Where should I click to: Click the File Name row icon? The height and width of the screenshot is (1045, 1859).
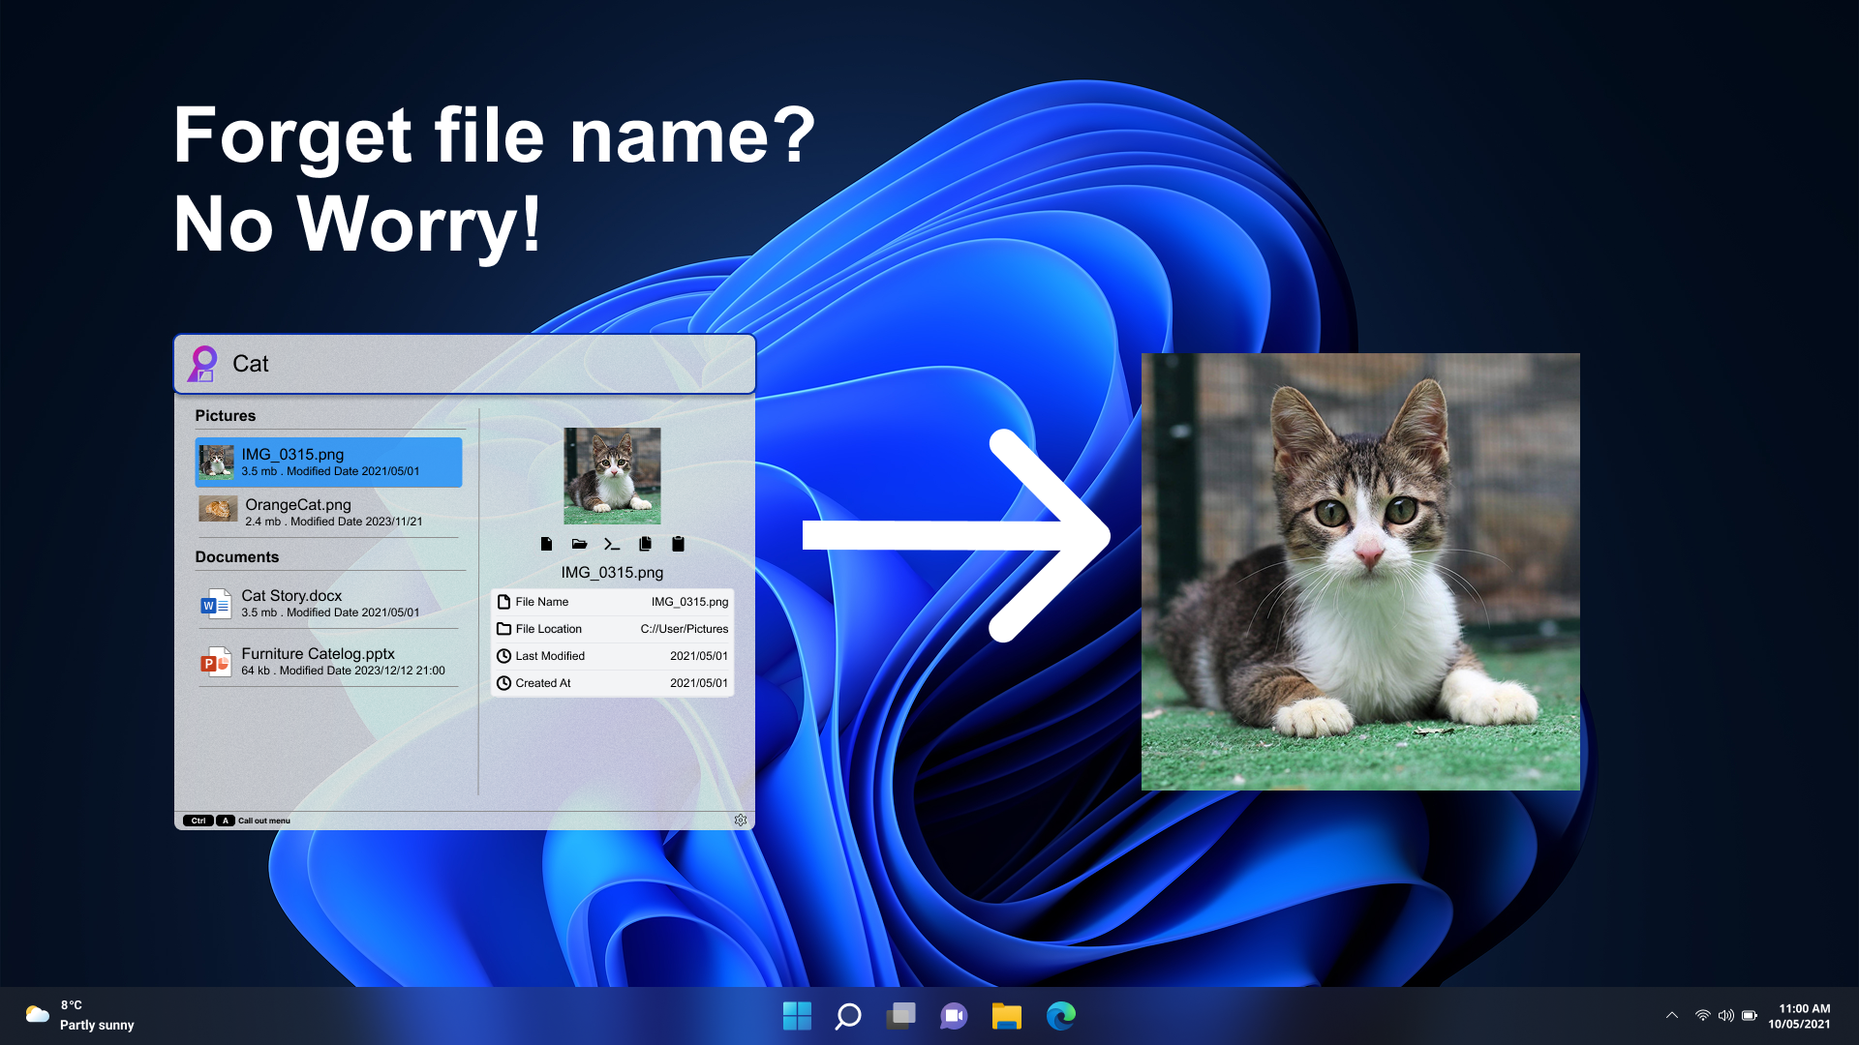(504, 601)
